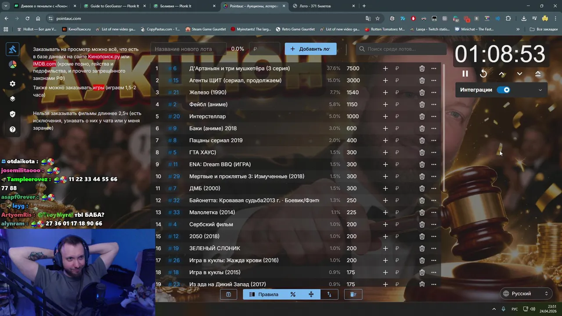
Task: Add money to Д'Артаньян и три мушкетёра lot
Action: pos(385,68)
